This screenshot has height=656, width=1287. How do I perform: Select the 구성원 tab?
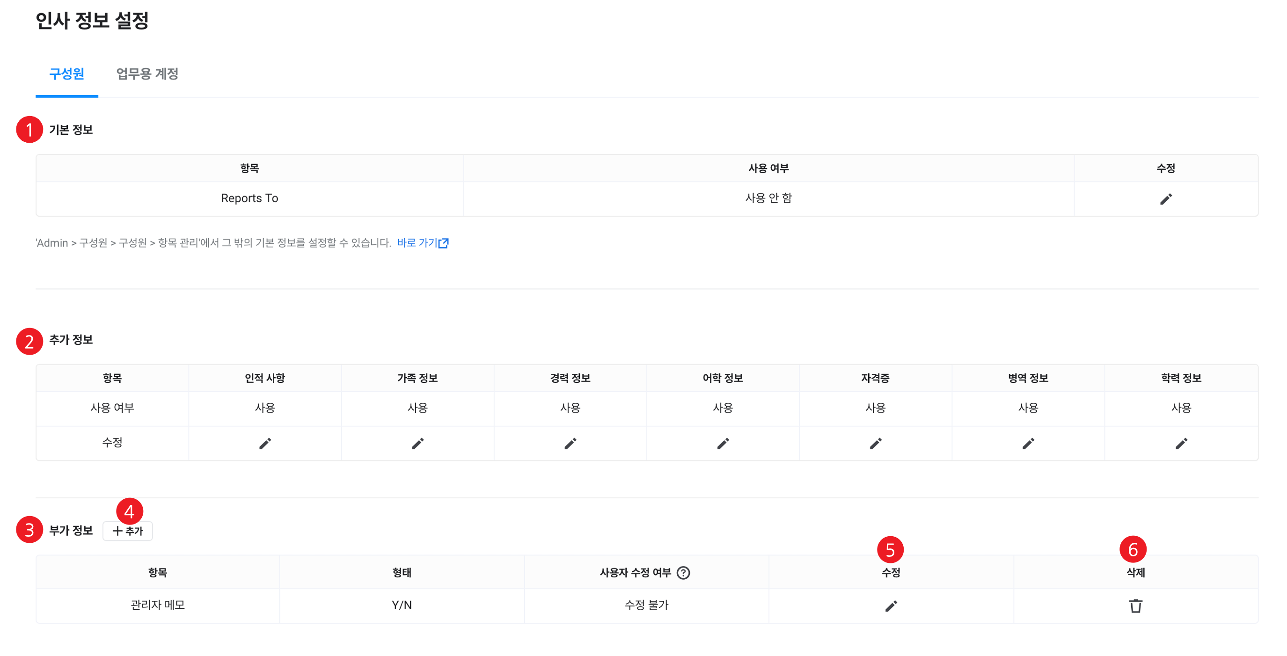[66, 74]
